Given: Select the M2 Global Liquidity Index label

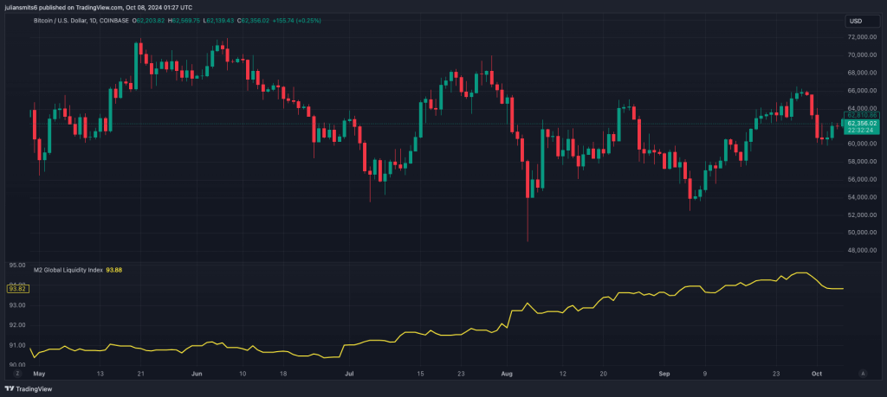Looking at the screenshot, I should point(68,270).
